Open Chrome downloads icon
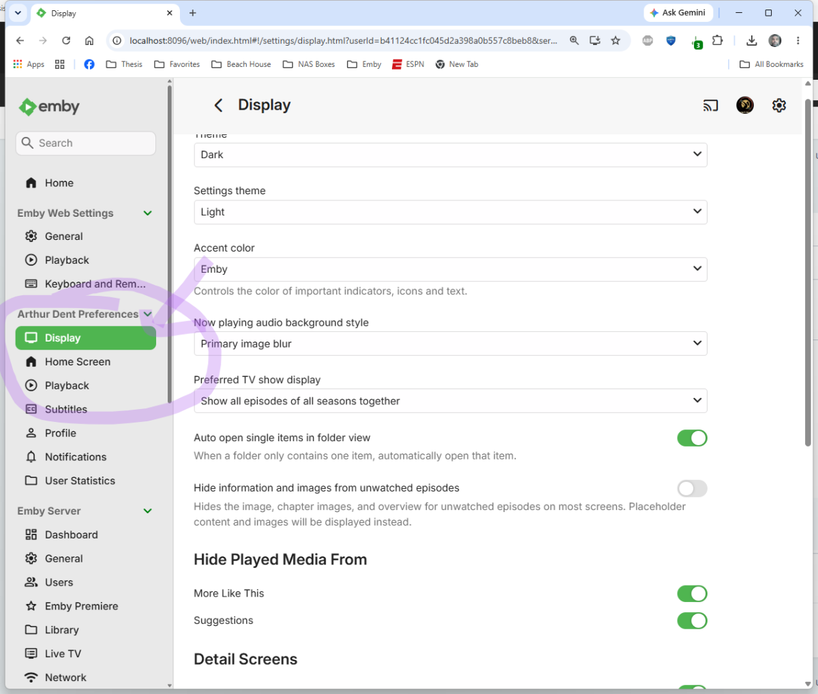 pos(751,41)
